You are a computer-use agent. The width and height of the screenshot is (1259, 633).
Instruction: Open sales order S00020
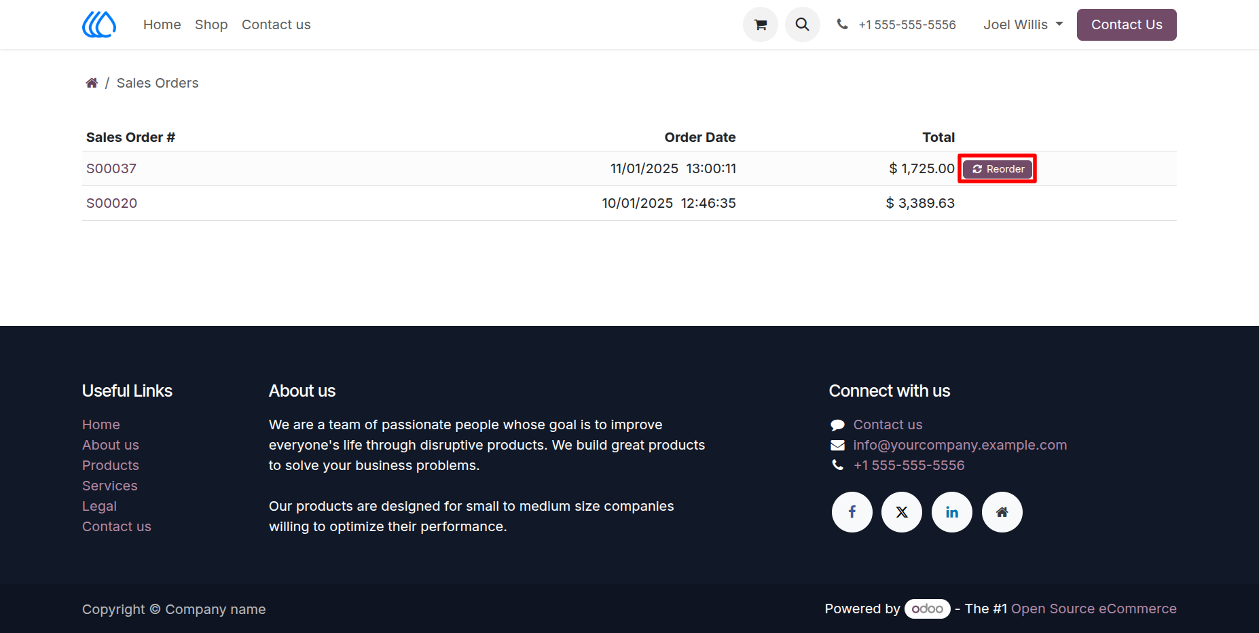pos(111,203)
